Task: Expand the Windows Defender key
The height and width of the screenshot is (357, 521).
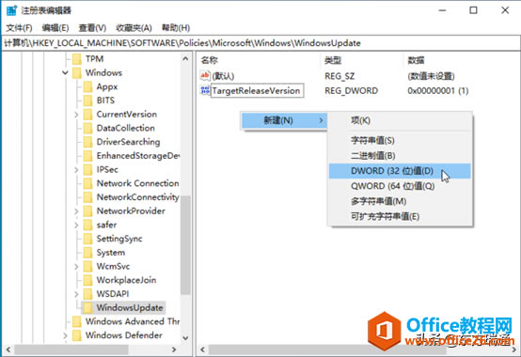Action: [66, 335]
